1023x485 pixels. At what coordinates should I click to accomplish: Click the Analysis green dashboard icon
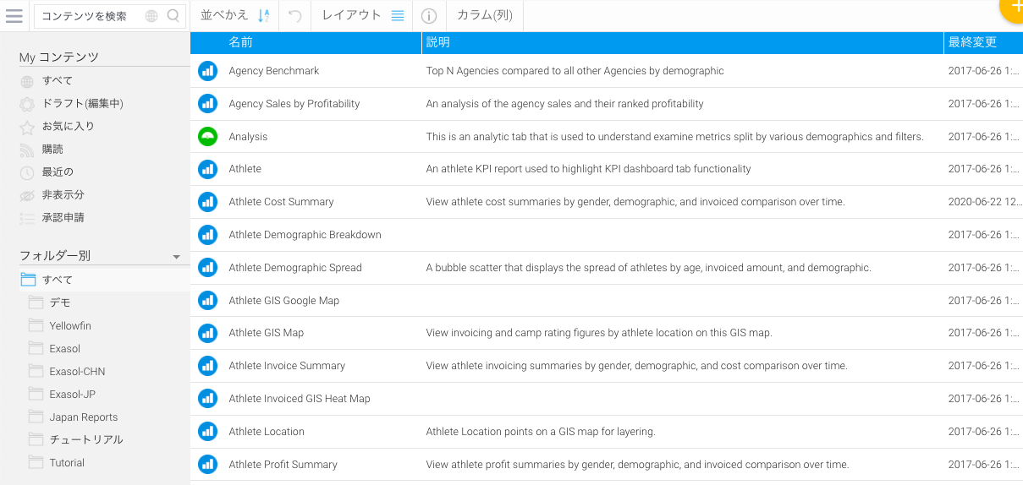pos(207,136)
